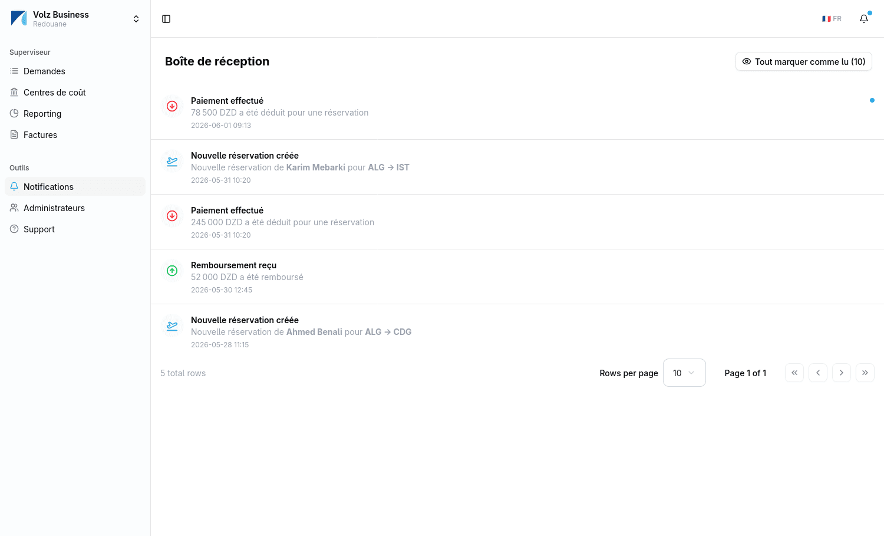Click red arrow icon of 245 000 DZD payment
Viewport: 884px width, 536px height.
tap(172, 216)
